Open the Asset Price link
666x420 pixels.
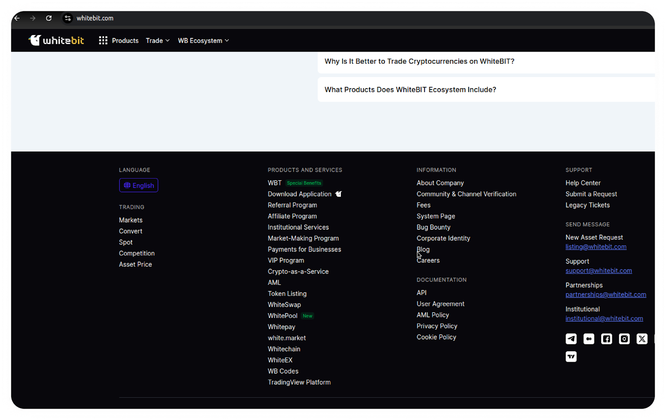136,264
